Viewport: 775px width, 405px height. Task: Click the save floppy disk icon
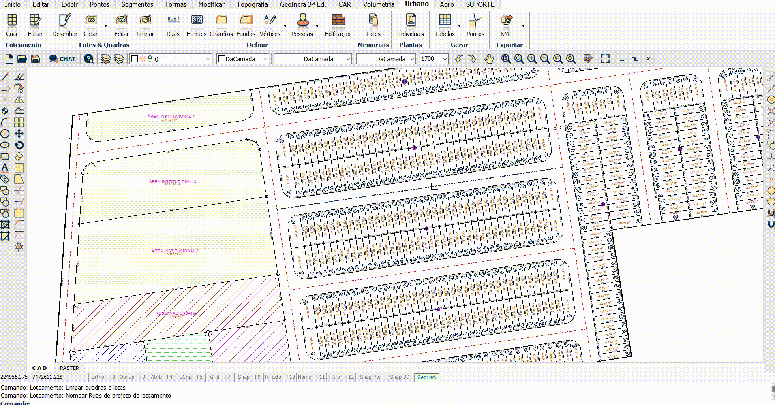(x=35, y=59)
